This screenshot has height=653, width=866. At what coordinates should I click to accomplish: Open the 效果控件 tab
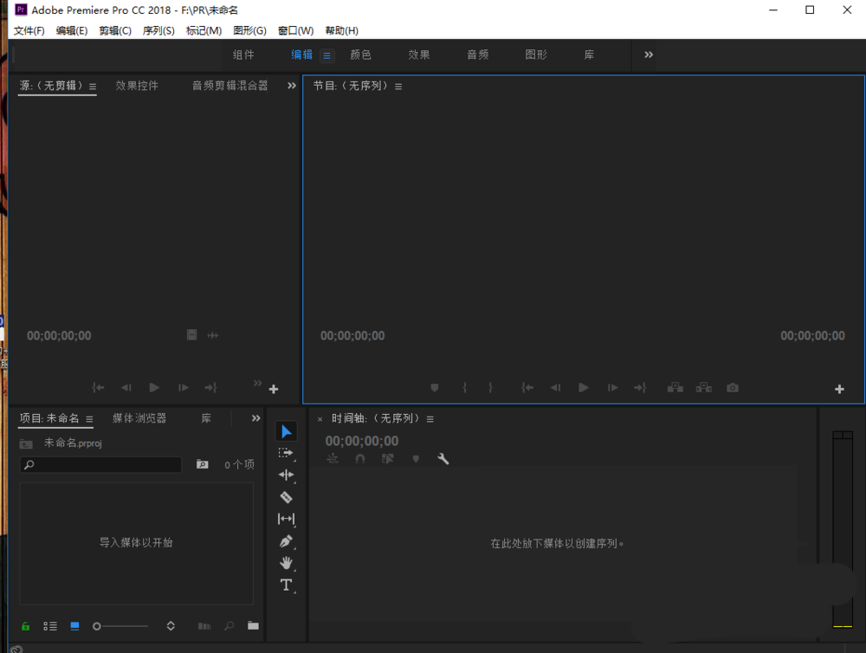(x=137, y=86)
